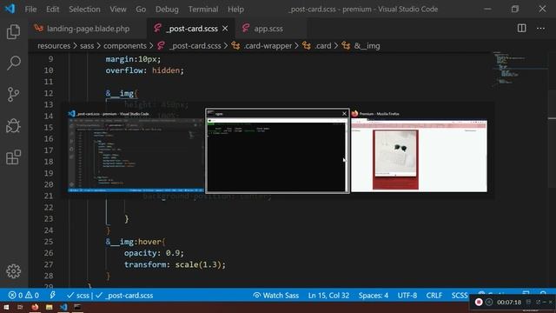Click UTF-8 encoding in status bar
Image resolution: width=556 pixels, height=313 pixels.
point(407,296)
